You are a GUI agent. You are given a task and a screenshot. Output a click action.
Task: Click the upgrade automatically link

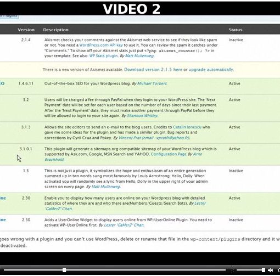tap(211, 70)
